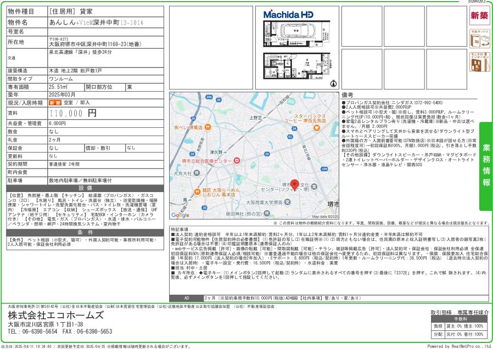Click the route 206 road shield
Viewport: 493px width, 349px height.
[209, 97]
